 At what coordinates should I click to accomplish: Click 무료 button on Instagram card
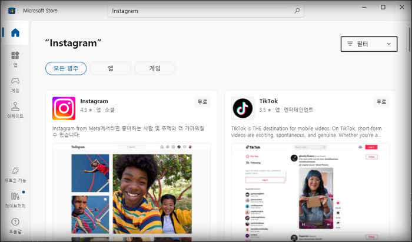point(202,102)
